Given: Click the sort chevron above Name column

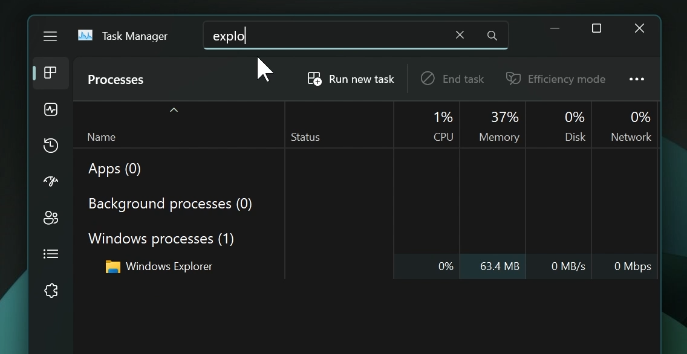Looking at the screenshot, I should coord(174,110).
